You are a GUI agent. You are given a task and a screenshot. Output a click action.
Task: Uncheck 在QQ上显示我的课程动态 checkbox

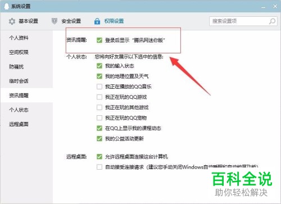[x=99, y=128]
